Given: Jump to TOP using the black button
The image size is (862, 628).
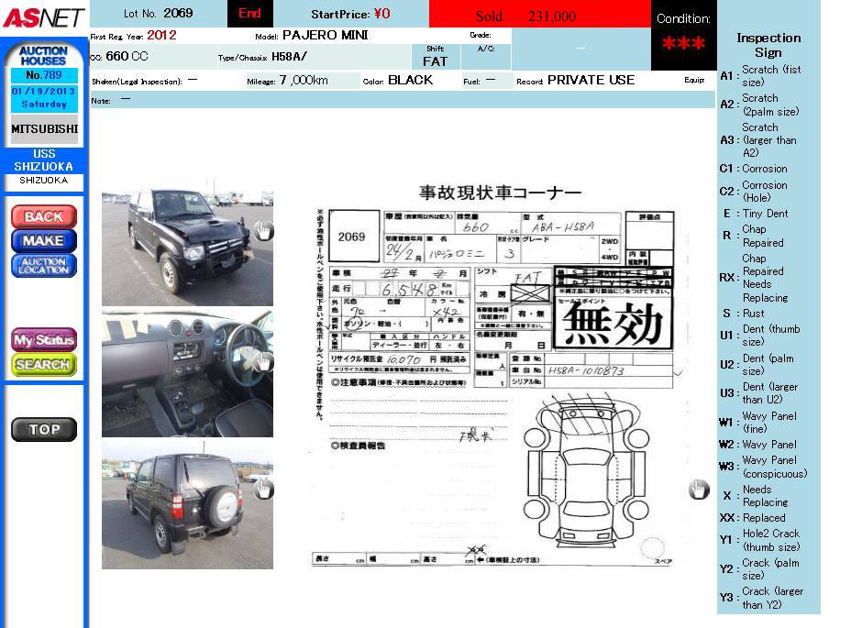Looking at the screenshot, I should (x=43, y=429).
